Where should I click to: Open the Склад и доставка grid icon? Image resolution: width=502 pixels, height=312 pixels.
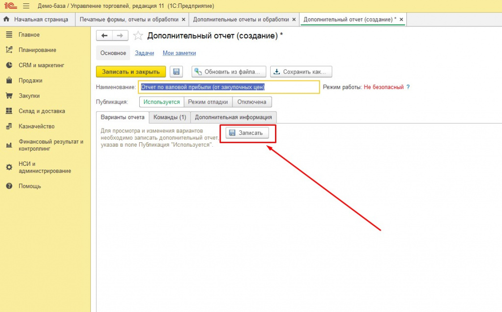pos(9,111)
